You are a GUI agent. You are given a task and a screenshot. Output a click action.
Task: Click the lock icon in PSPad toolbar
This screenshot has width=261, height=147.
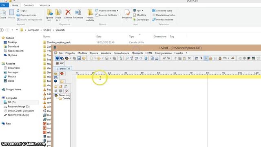pos(220,58)
